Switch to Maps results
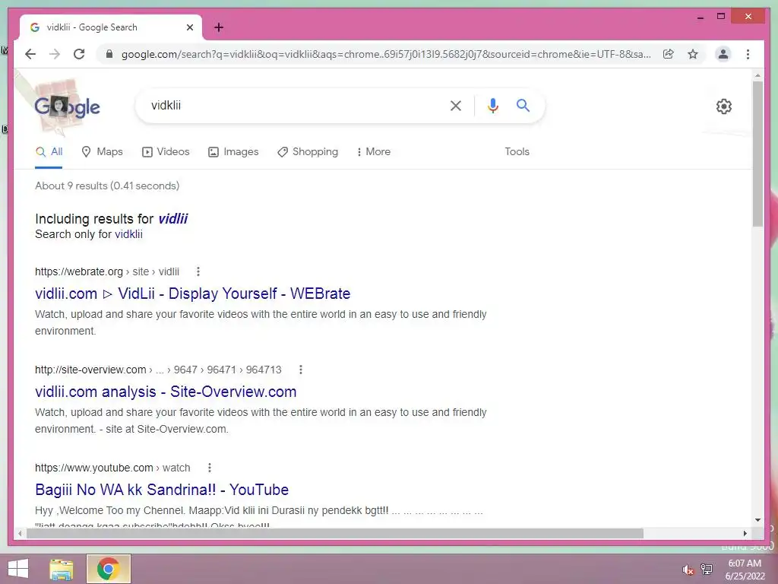This screenshot has width=778, height=584. (x=102, y=152)
